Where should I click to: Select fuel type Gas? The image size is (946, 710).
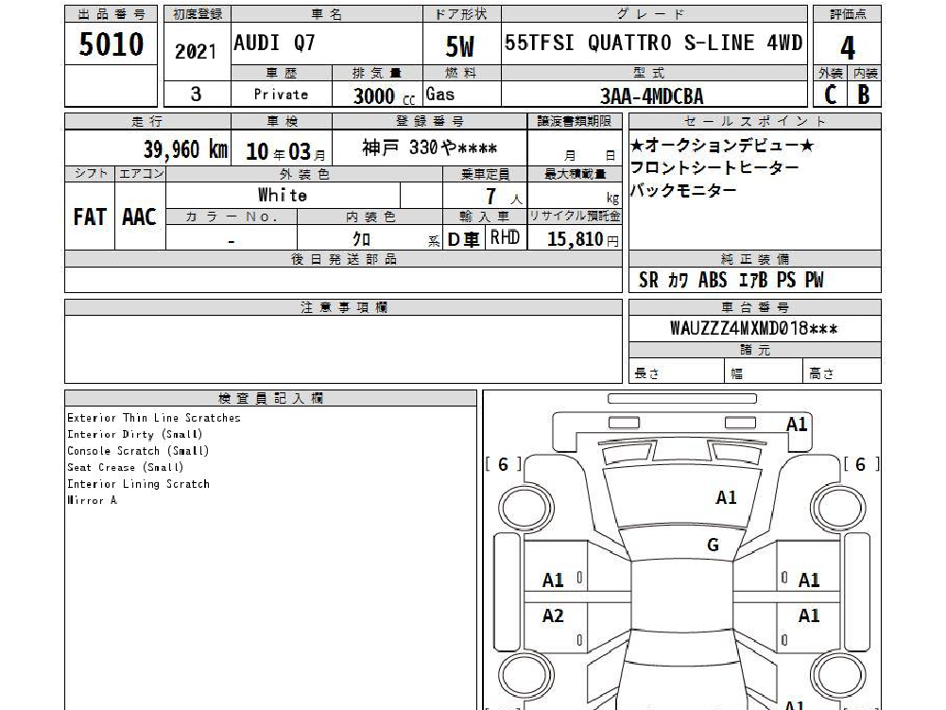(x=439, y=95)
